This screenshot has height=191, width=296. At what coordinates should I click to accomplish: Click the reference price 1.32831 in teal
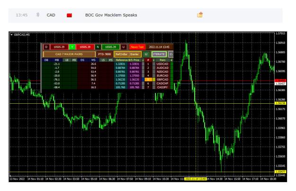[x=121, y=64]
